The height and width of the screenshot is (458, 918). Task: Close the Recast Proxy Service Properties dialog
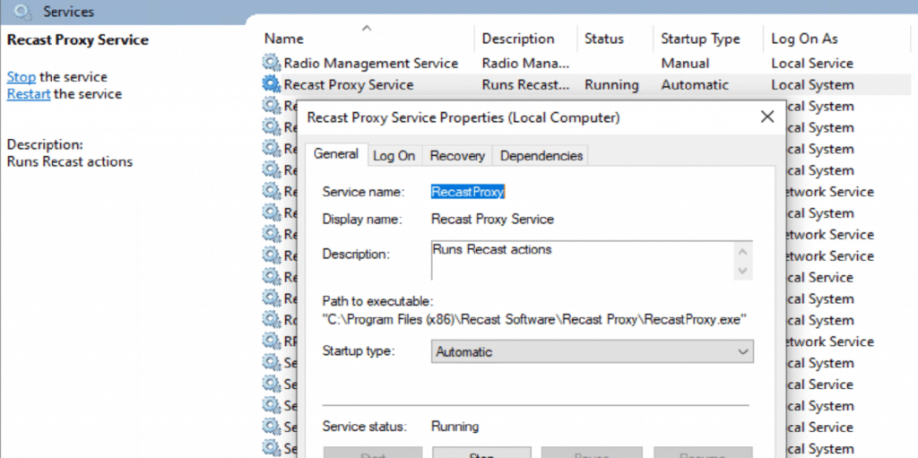click(766, 117)
